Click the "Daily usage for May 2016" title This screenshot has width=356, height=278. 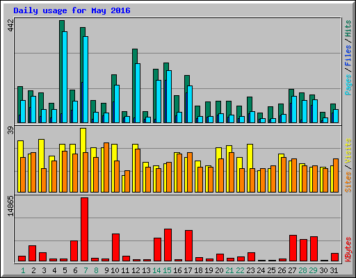click(72, 10)
